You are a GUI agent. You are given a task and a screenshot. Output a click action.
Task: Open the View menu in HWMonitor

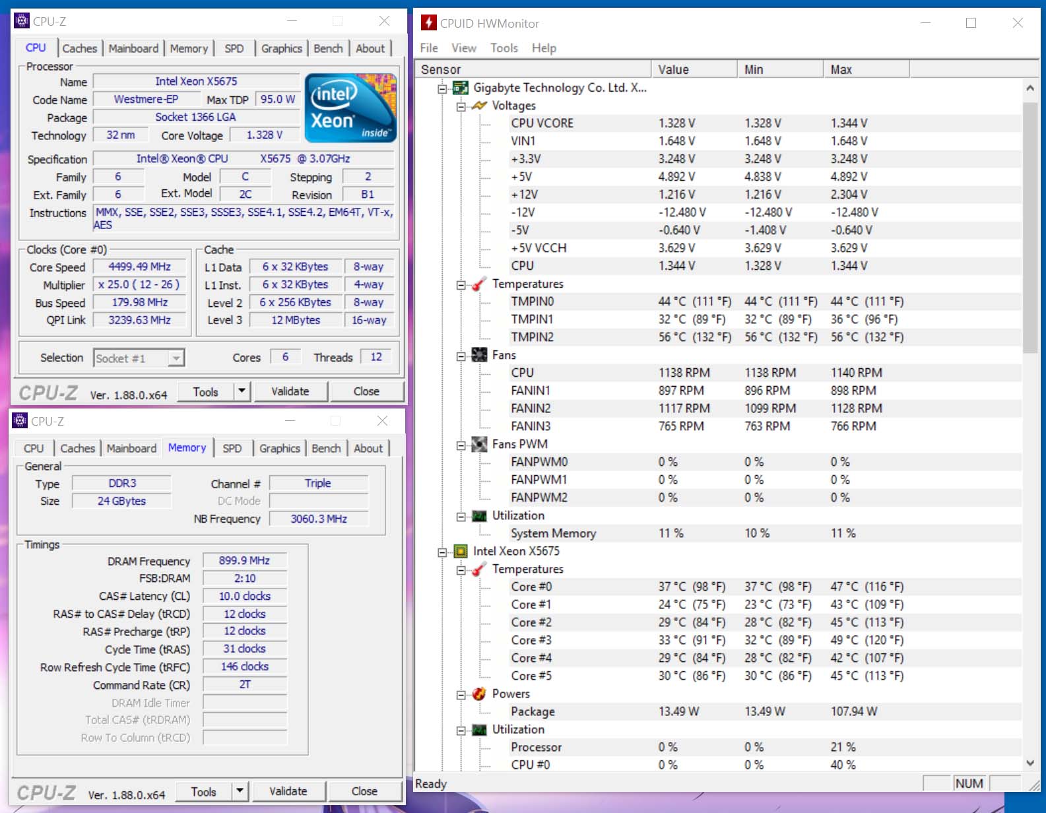point(464,48)
